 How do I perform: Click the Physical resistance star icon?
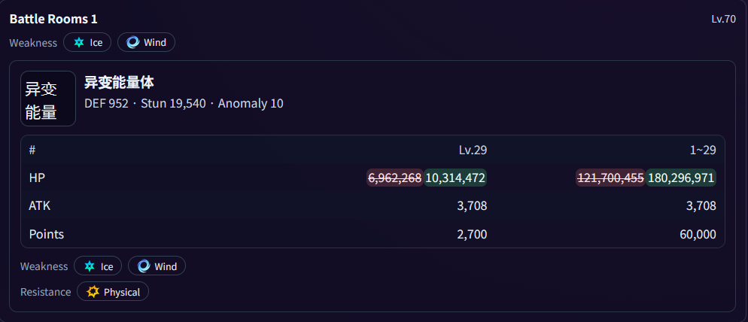coord(93,292)
